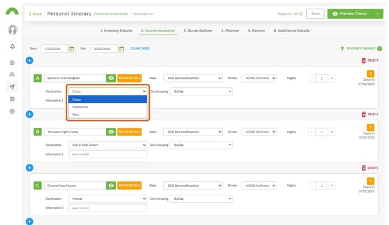Open the image library icon in sidebar
The image size is (389, 225).
point(12,99)
